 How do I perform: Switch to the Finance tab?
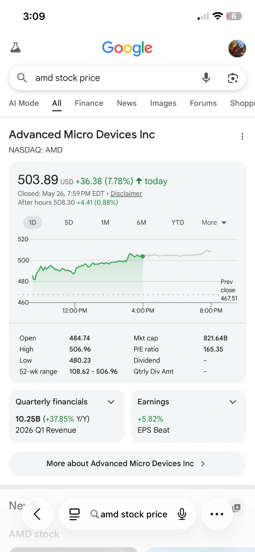click(x=89, y=103)
